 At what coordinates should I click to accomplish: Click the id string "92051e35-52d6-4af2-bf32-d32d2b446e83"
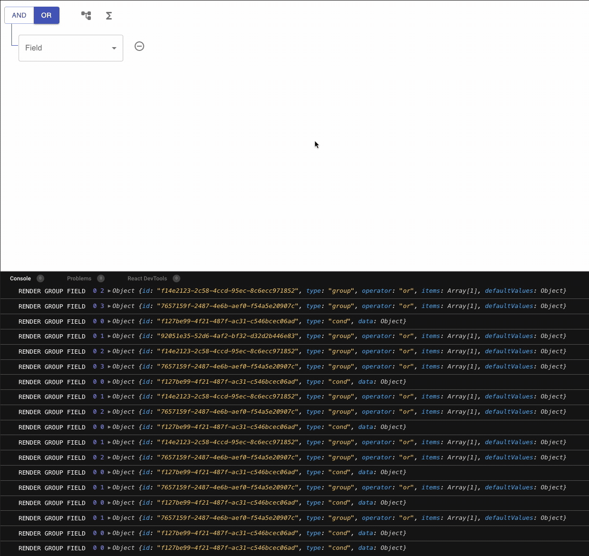click(228, 336)
